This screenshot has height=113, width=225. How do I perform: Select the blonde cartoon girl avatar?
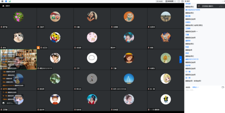pyautogui.click(x=166, y=79)
